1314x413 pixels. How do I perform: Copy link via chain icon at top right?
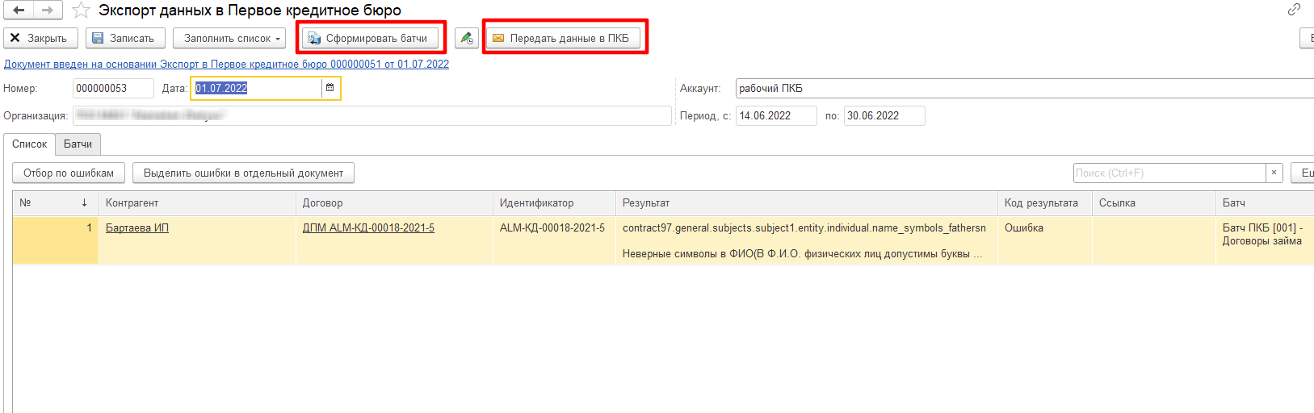coord(1294,10)
